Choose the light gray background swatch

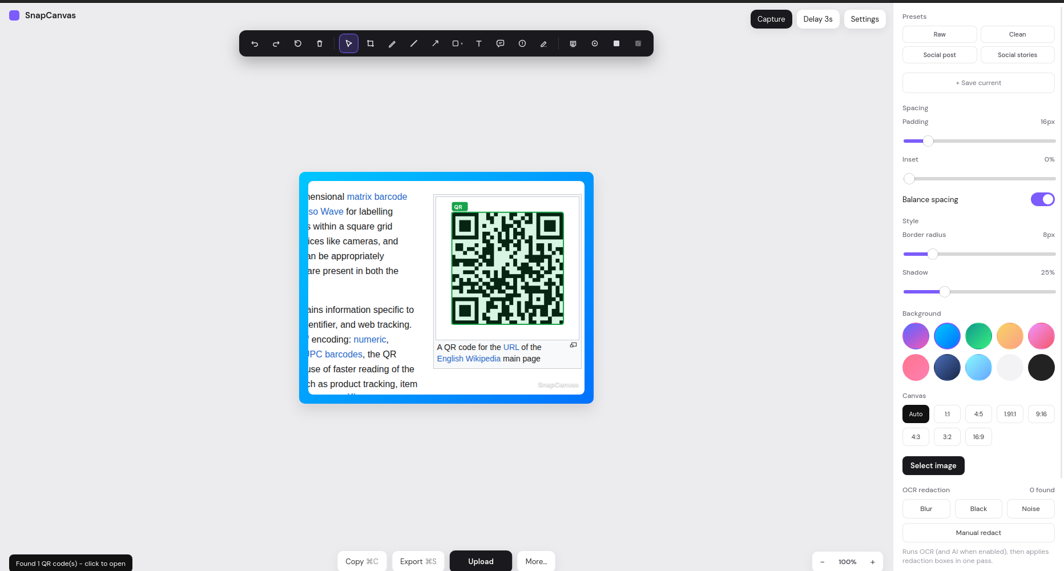point(1010,367)
